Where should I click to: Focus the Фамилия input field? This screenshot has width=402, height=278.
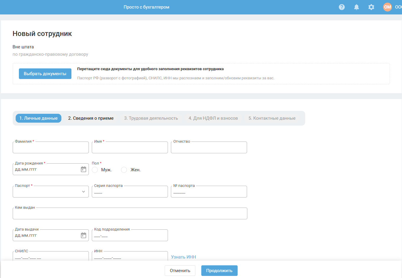51,148
